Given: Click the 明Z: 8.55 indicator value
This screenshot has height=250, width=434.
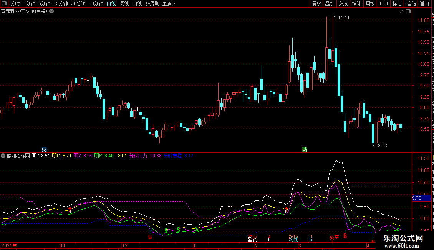Looking at the screenshot, I should point(83,156).
